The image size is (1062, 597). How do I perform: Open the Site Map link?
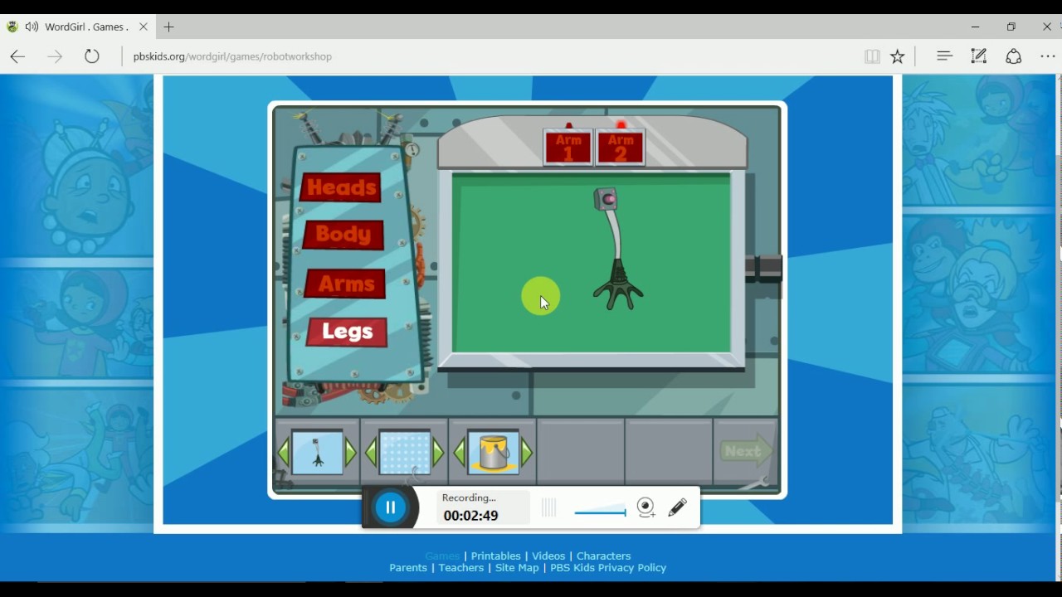(x=517, y=568)
